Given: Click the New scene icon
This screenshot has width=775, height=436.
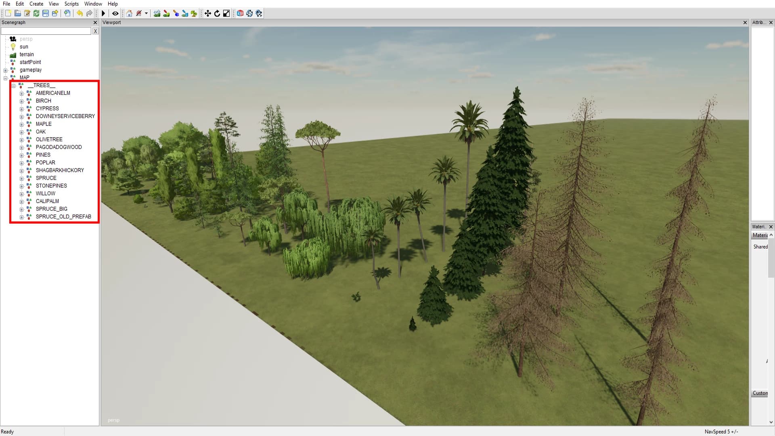Looking at the screenshot, I should click(x=8, y=13).
